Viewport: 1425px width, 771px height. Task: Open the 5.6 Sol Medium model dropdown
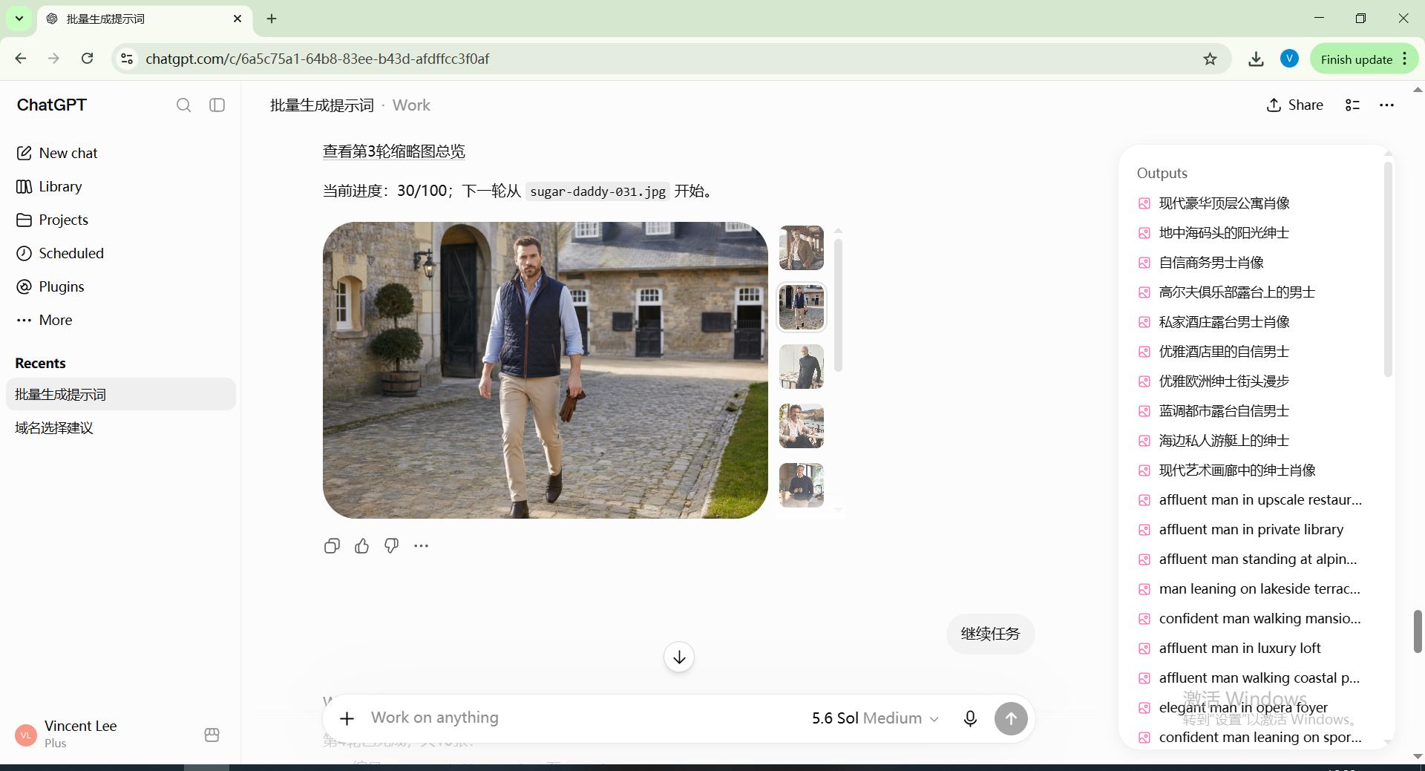click(x=875, y=718)
